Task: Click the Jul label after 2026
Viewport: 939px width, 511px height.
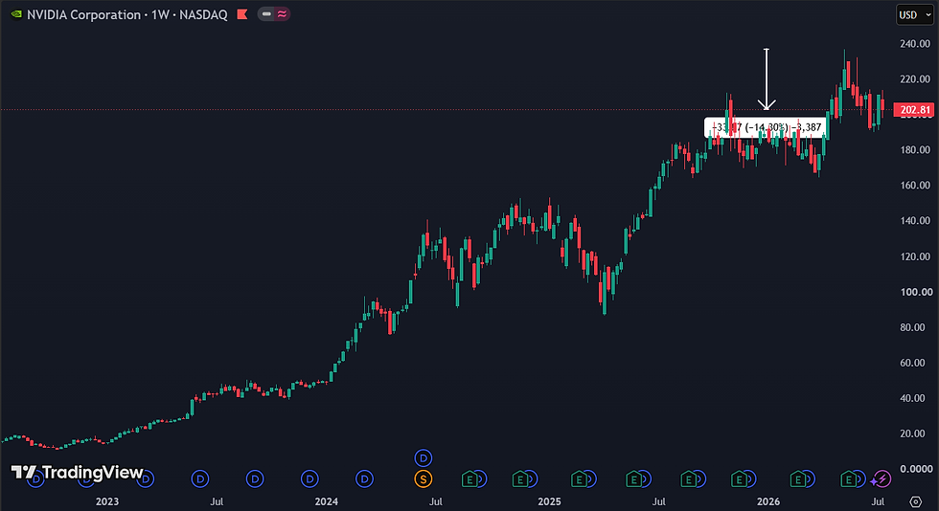Action: 878,501
